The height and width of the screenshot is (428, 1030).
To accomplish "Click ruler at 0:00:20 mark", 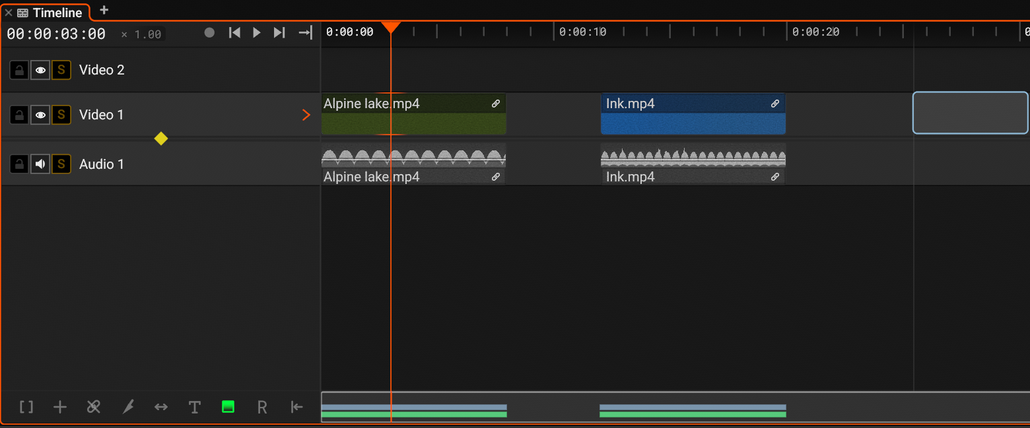I will point(815,32).
